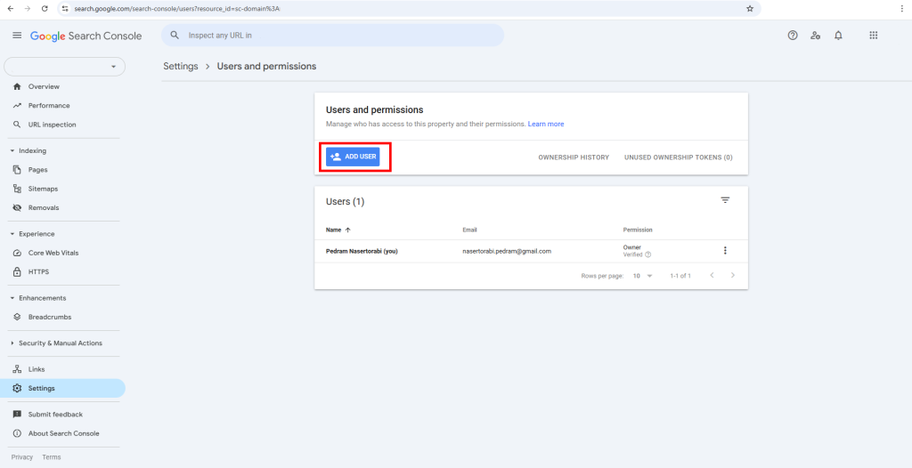Open Search Console user settings icon
Image resolution: width=912 pixels, height=468 pixels.
pyautogui.click(x=815, y=36)
